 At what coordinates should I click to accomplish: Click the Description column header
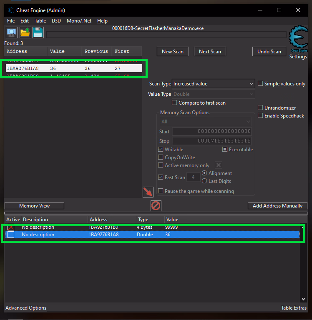point(55,220)
